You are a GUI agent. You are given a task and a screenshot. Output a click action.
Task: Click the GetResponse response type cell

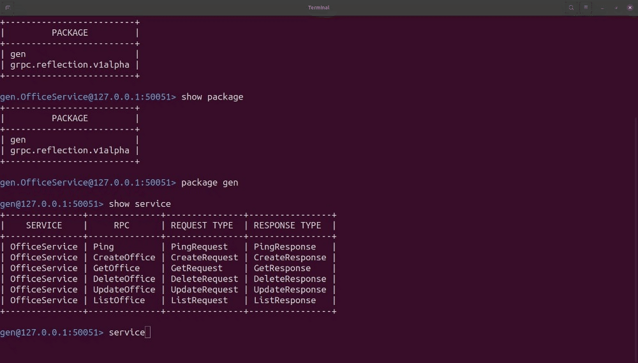(x=282, y=269)
